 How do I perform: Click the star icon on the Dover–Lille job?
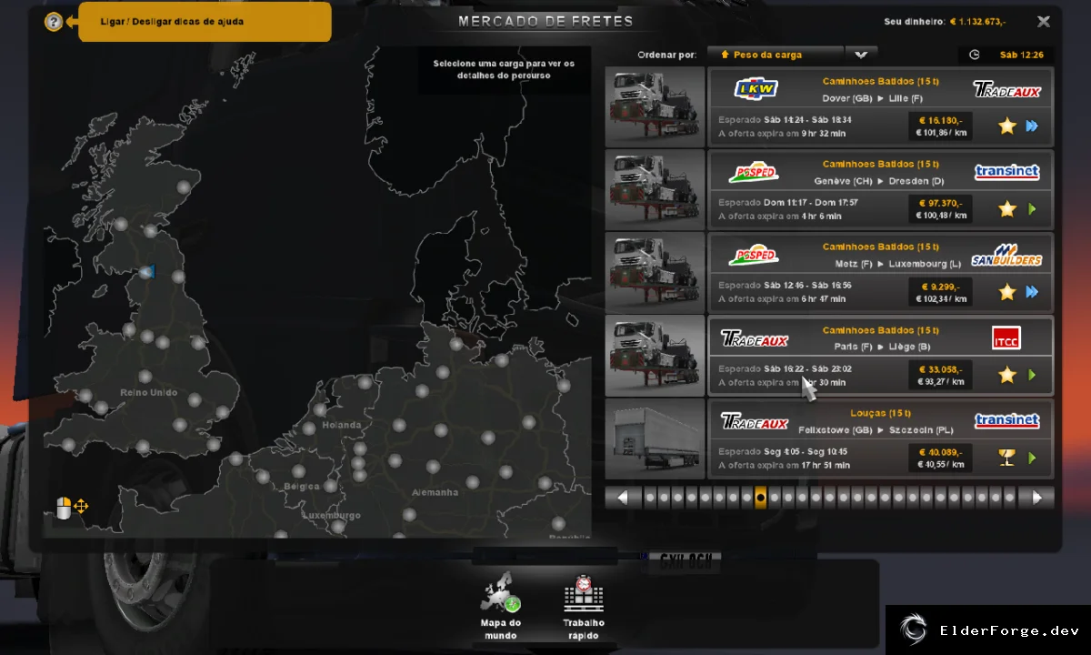tap(1006, 126)
